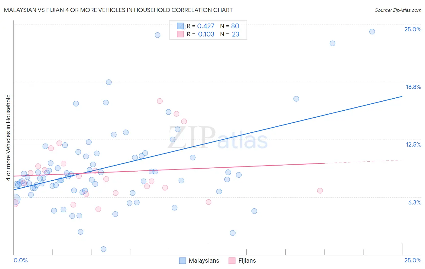The image size is (425, 269).
Task: Click the blue Malaysians swatch in bottom legend
Action: (x=182, y=261)
